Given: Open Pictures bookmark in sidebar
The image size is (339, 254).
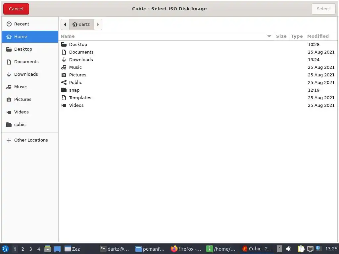Looking at the screenshot, I should click(30, 99).
